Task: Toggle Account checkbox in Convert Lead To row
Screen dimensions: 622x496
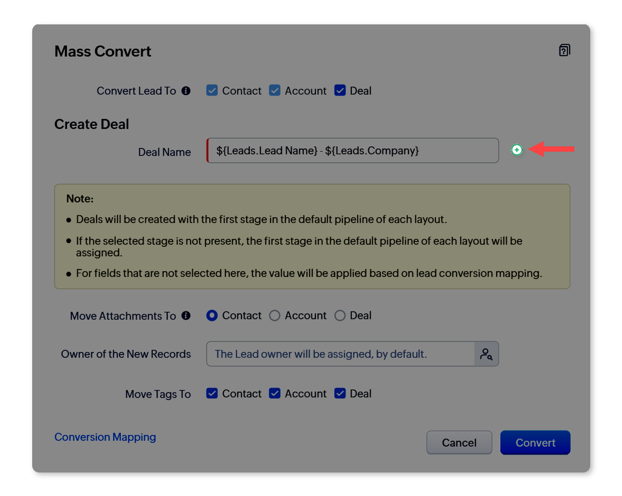Action: [x=275, y=90]
